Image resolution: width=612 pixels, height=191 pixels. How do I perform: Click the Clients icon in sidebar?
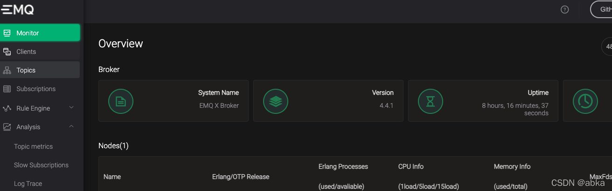tap(7, 52)
